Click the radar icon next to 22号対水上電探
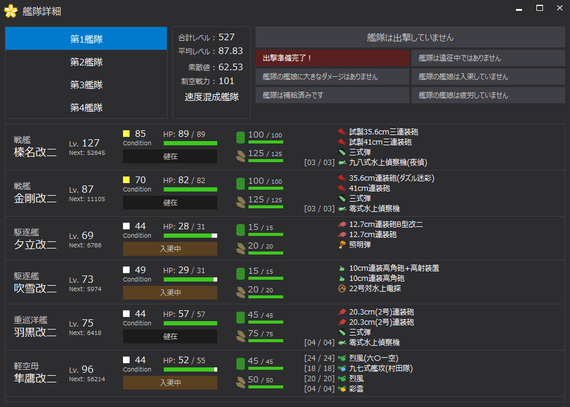The width and height of the screenshot is (570, 407). coord(342,289)
